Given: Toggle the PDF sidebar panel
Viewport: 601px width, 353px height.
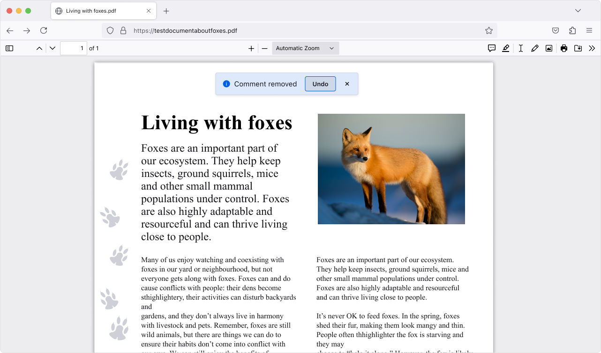Looking at the screenshot, I should coord(9,48).
